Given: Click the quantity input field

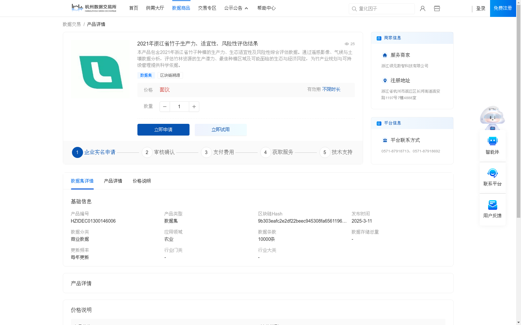Looking at the screenshot, I should pos(179,107).
